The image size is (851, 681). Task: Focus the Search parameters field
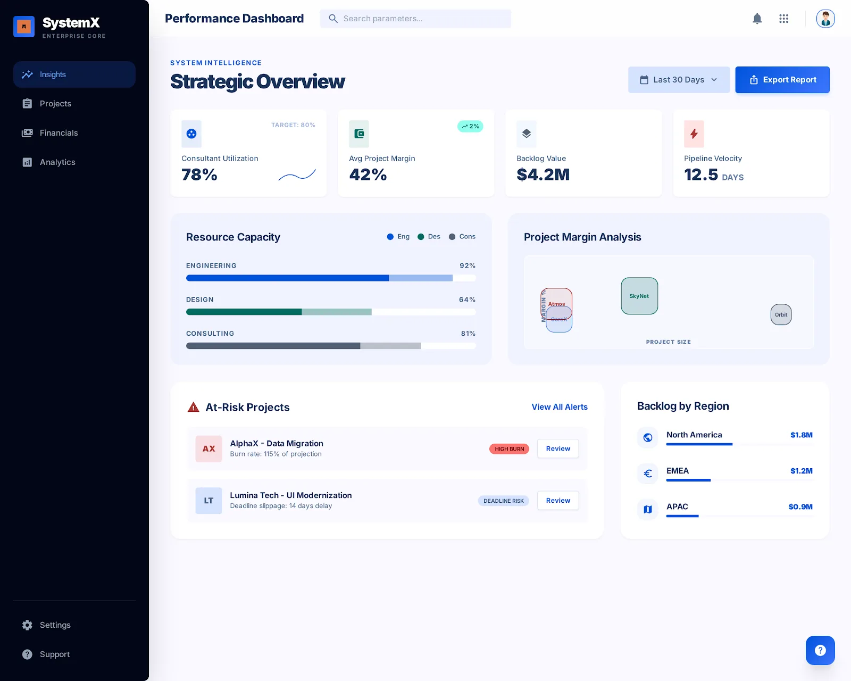point(415,19)
